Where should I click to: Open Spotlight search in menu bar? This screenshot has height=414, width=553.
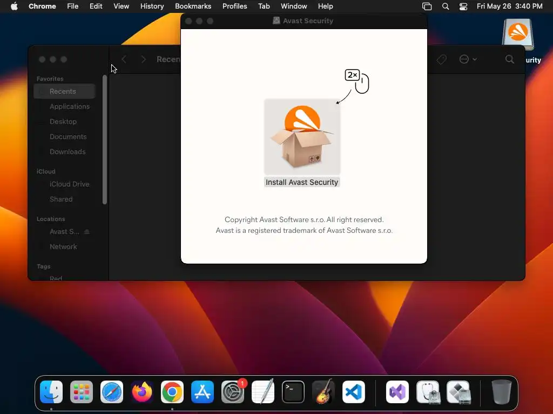point(446,6)
